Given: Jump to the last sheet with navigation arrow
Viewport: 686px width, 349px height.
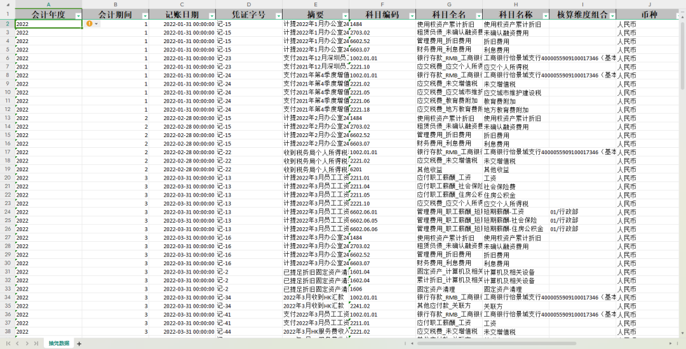Looking at the screenshot, I should (x=36, y=344).
